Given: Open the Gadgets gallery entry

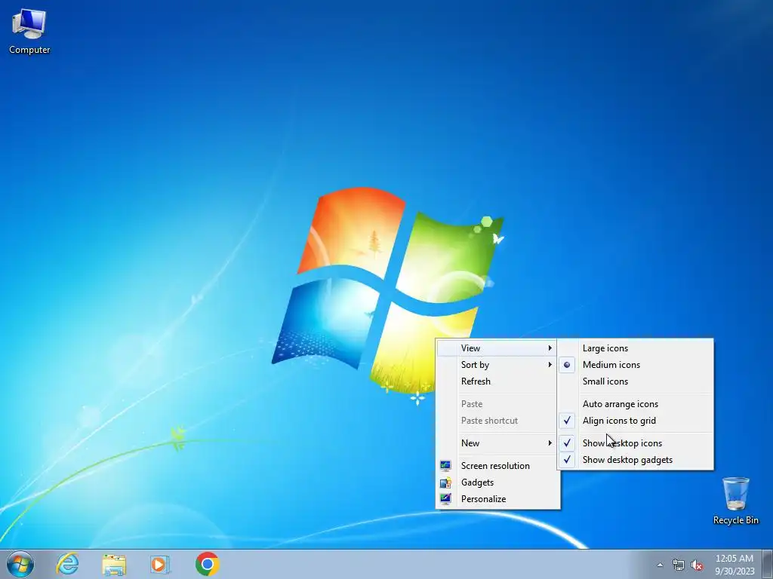Looking at the screenshot, I should [x=497, y=482].
